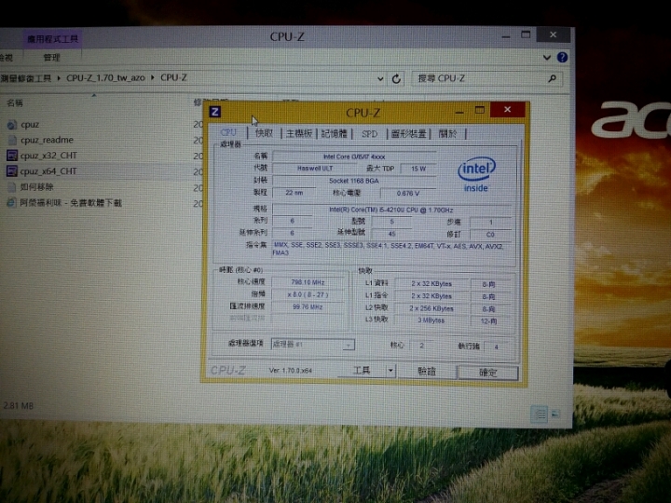Open the 處理器選項 combo box
Image resolution: width=671 pixels, height=503 pixels.
pos(313,344)
